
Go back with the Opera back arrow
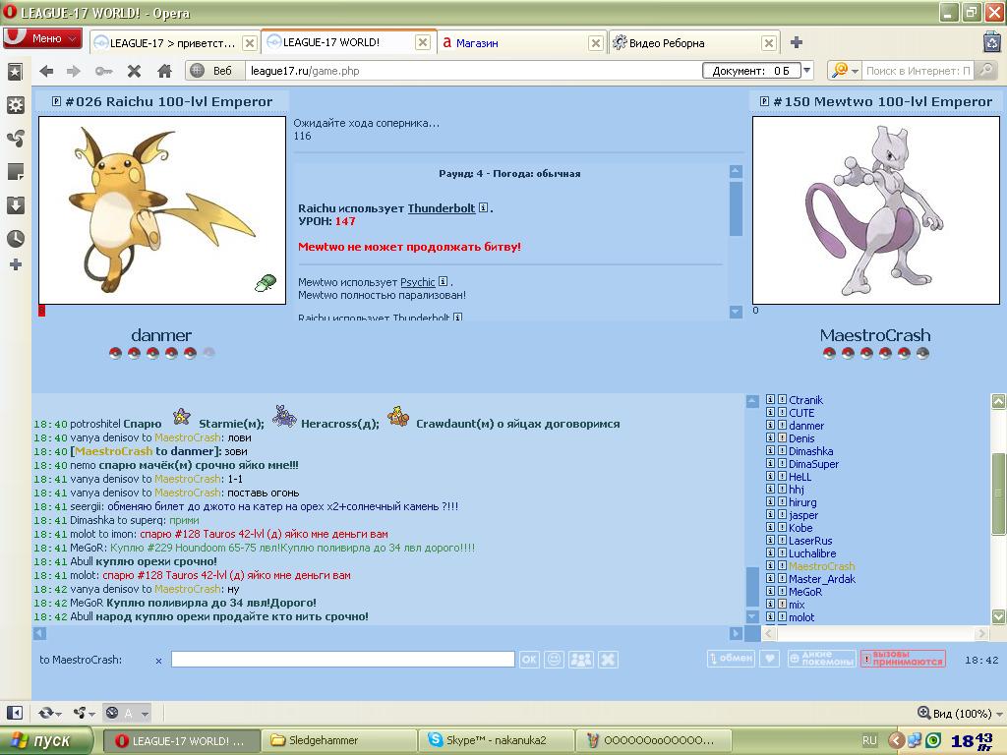pos(46,71)
